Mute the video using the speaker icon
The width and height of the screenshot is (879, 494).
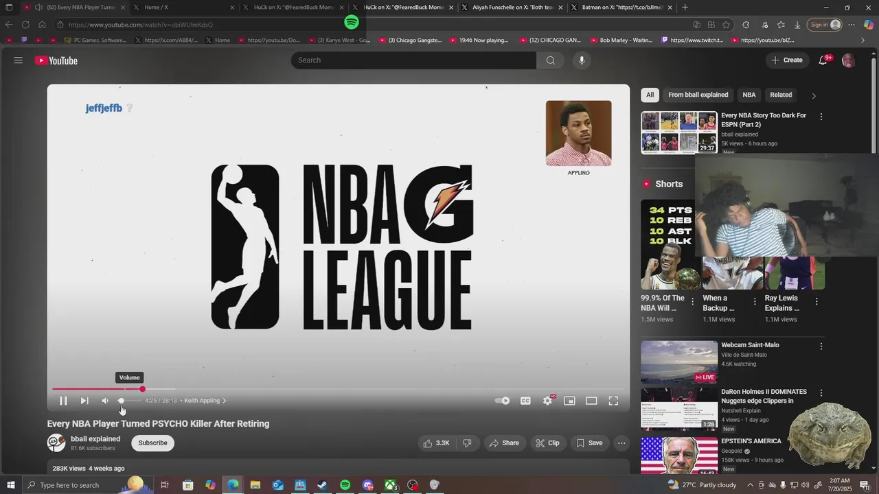pos(105,401)
